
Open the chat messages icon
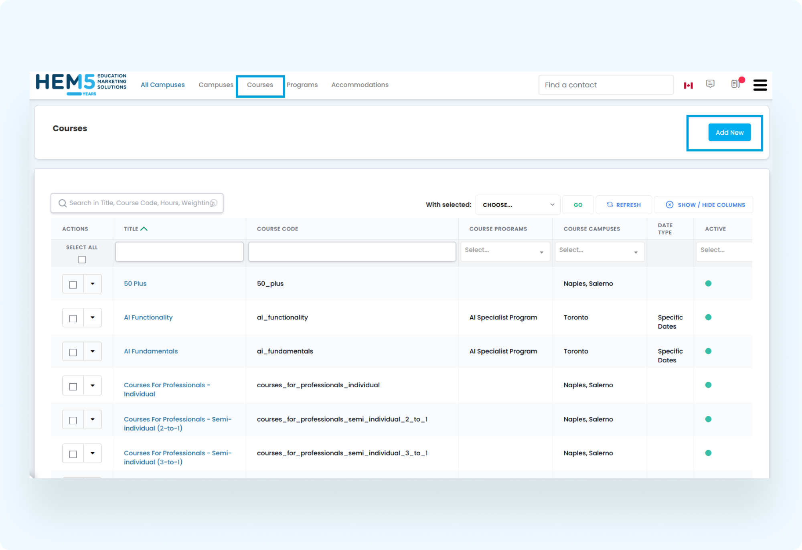(x=710, y=84)
